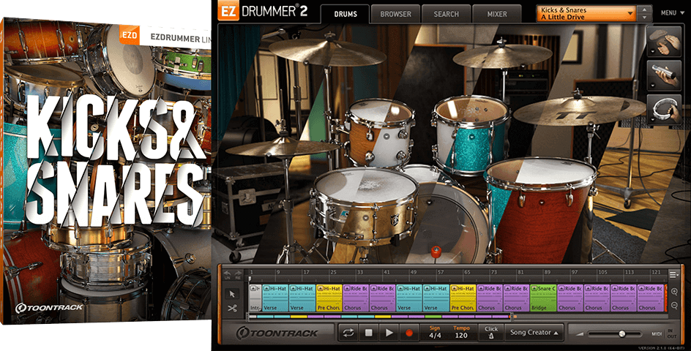Expand the Song Creator panel
This screenshot has width=691, height=351.
pyautogui.click(x=534, y=333)
